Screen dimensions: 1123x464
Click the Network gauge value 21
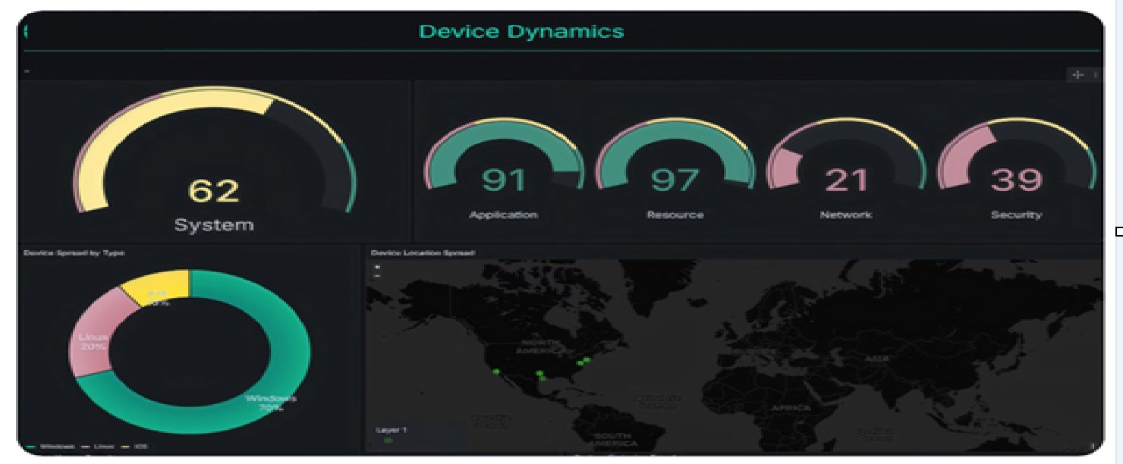point(846,180)
